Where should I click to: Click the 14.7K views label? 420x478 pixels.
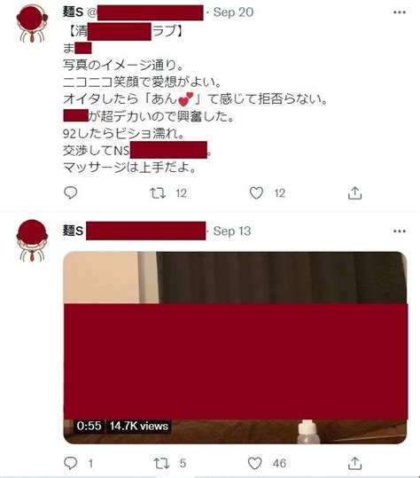pos(138,426)
